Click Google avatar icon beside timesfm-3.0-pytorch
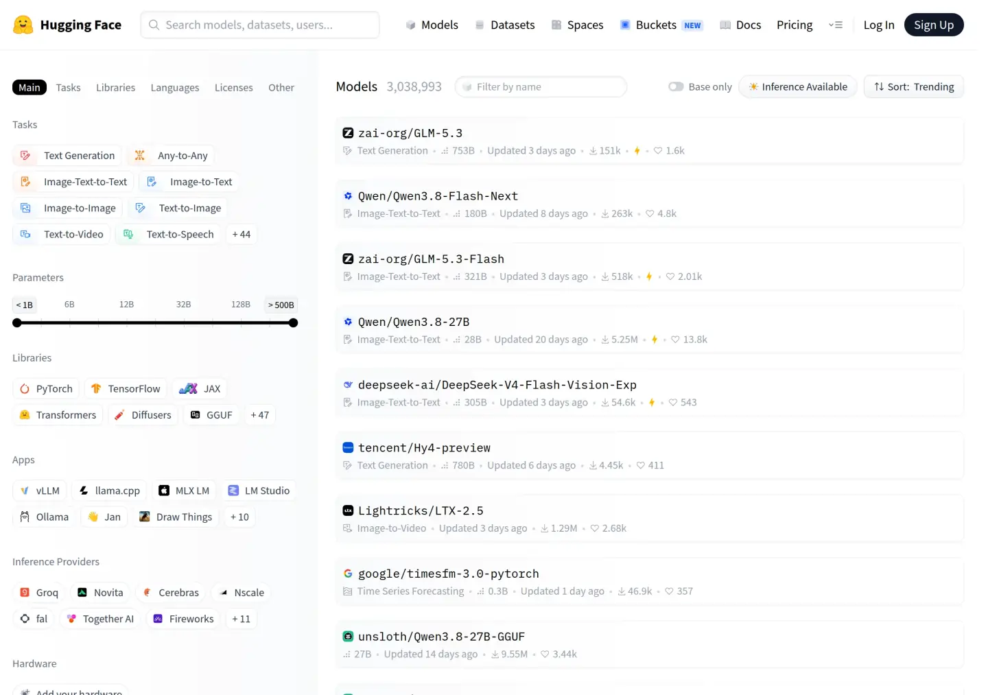The image size is (988, 695). 348,574
